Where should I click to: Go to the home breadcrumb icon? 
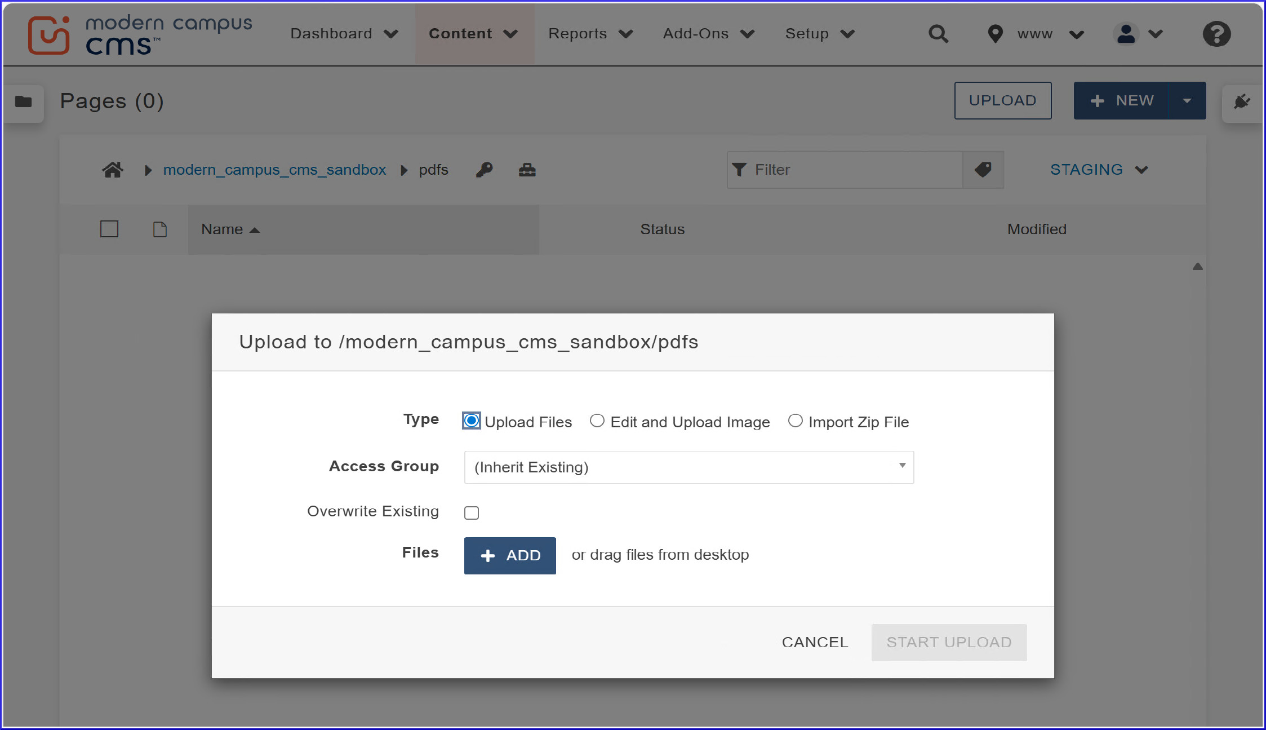(112, 169)
